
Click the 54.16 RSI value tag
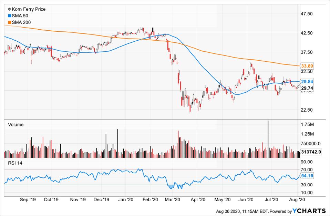click(307, 176)
